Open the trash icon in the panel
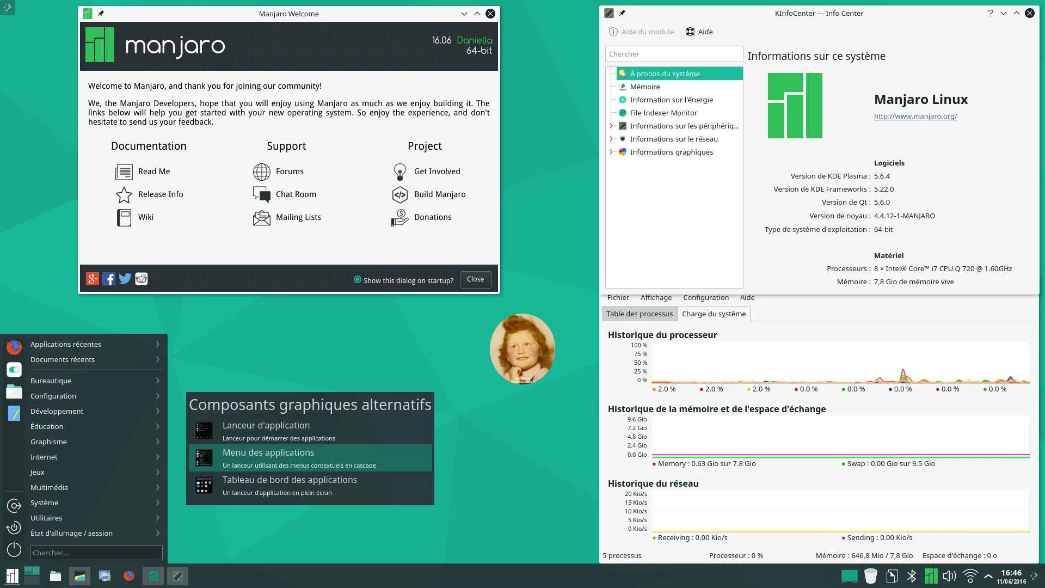The height and width of the screenshot is (588, 1045). (871, 576)
